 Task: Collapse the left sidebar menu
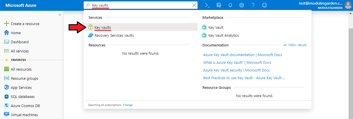tap(60, 15)
